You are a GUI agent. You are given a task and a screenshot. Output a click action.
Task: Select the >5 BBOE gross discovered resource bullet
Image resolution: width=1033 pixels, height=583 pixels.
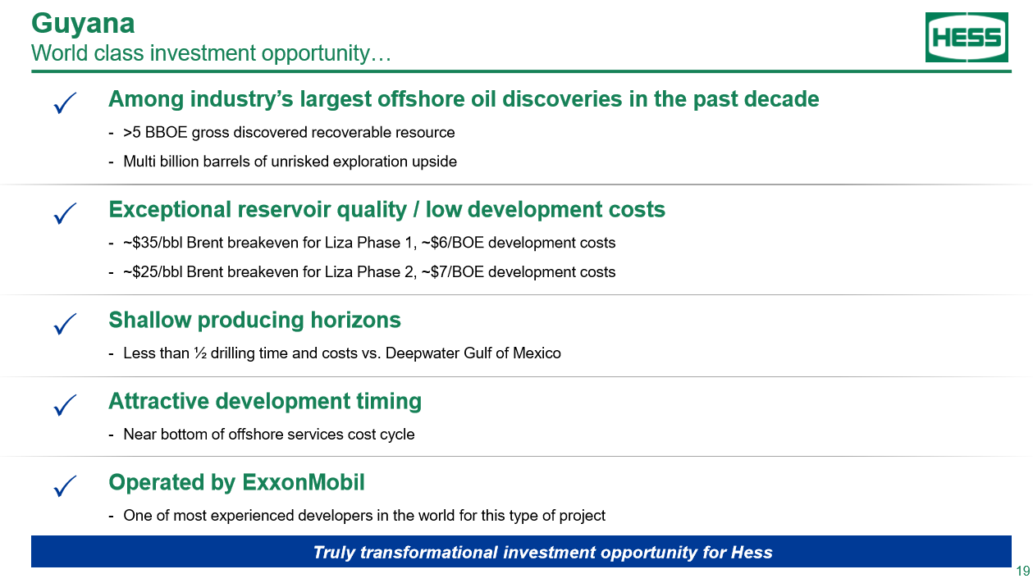[288, 133]
